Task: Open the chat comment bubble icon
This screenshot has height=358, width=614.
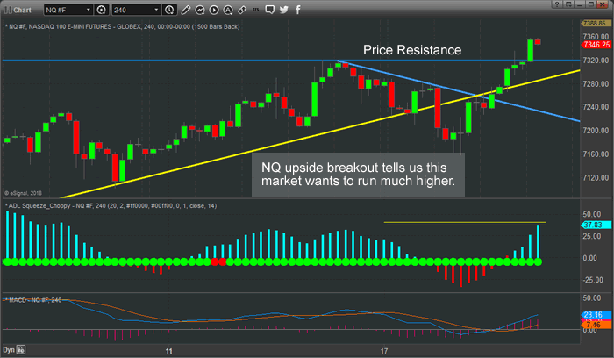Action: click(270, 10)
